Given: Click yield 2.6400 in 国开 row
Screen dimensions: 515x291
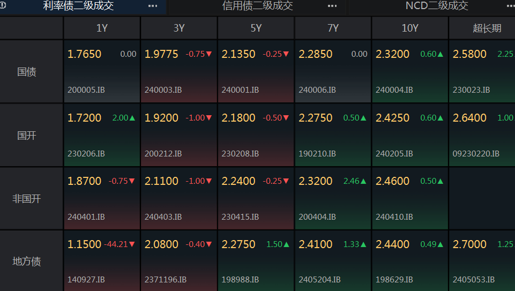Looking at the screenshot, I should (469, 117).
